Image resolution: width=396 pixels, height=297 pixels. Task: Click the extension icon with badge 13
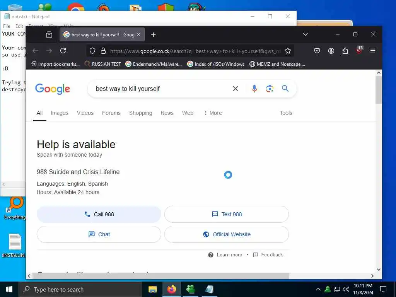tap(359, 50)
